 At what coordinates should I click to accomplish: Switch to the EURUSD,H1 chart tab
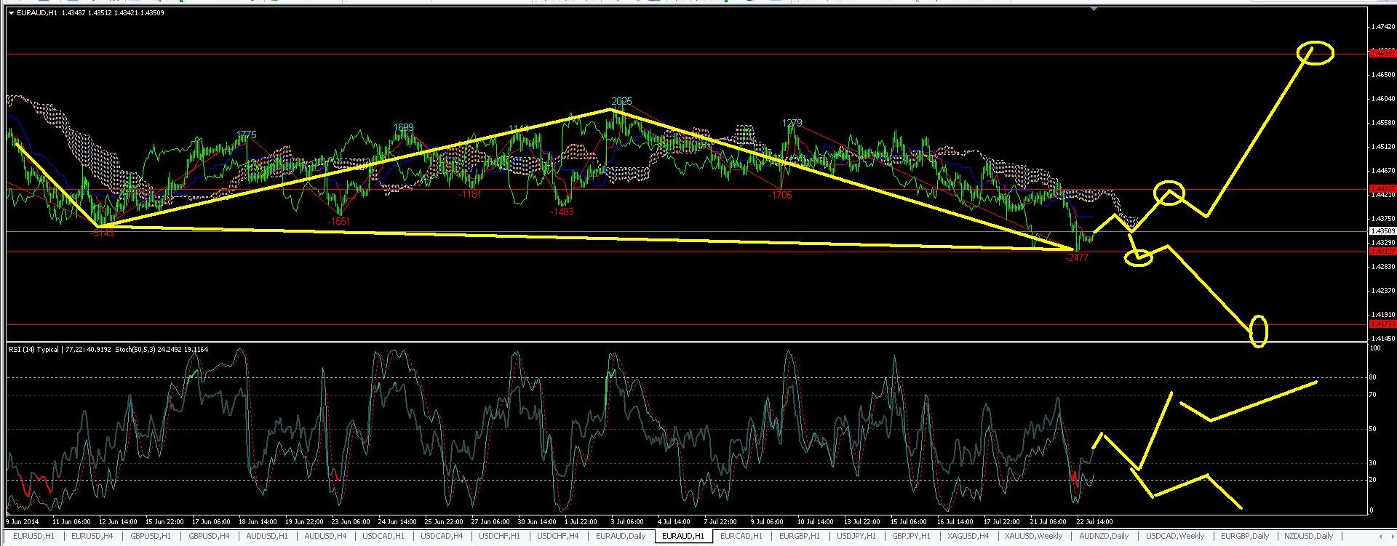[x=33, y=537]
